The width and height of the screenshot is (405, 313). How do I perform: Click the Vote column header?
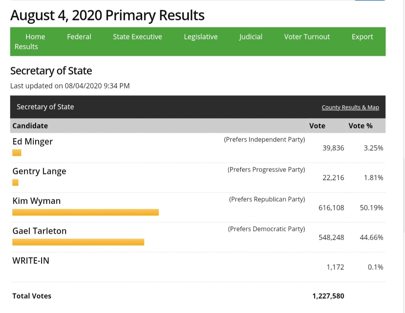(x=317, y=126)
